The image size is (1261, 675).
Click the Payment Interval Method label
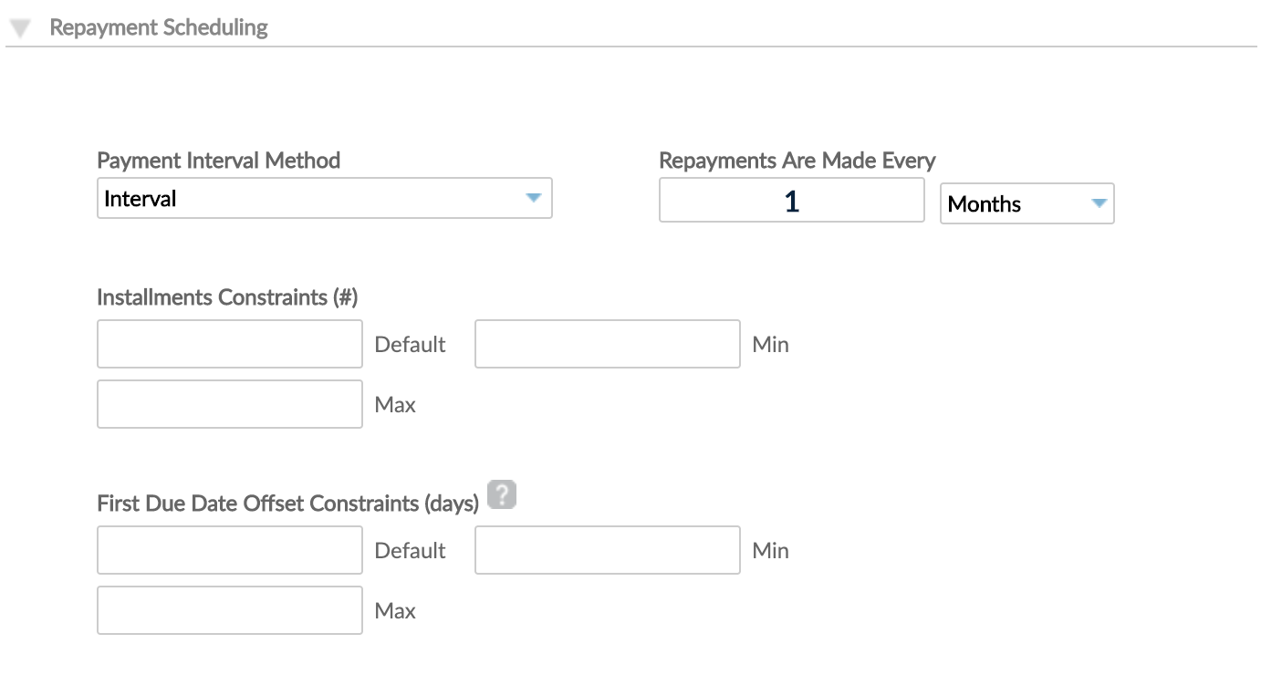pos(218,161)
